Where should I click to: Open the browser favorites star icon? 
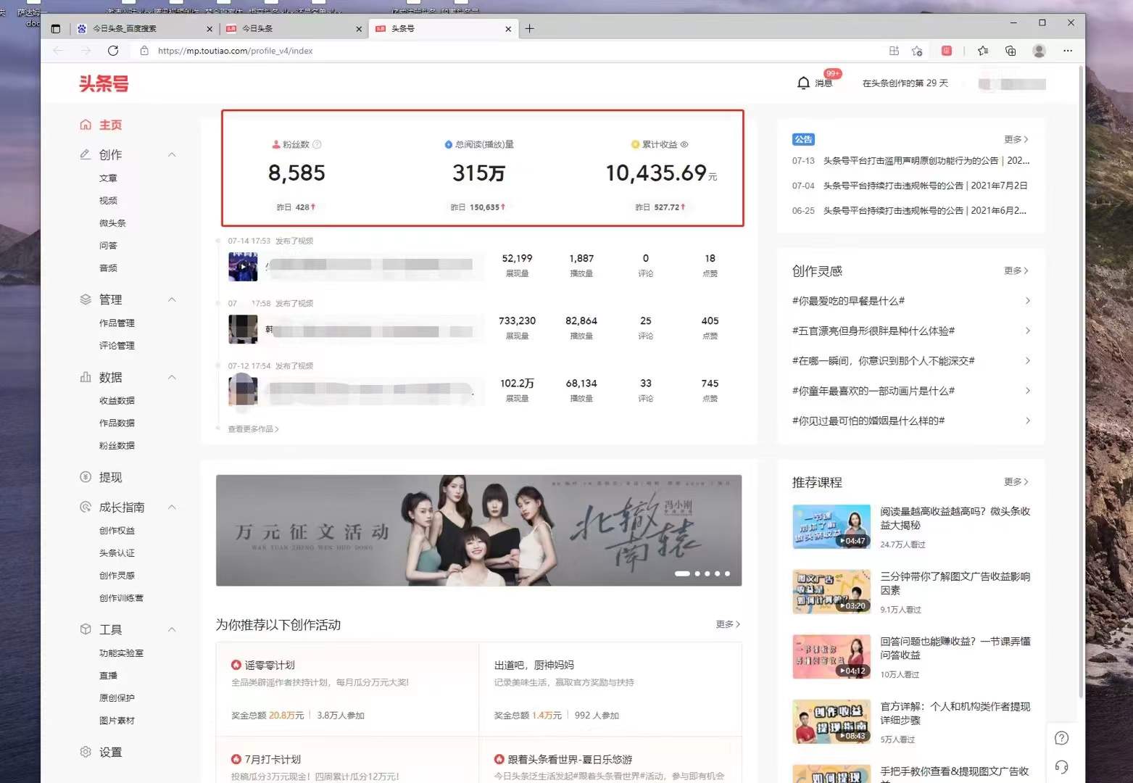coord(982,51)
